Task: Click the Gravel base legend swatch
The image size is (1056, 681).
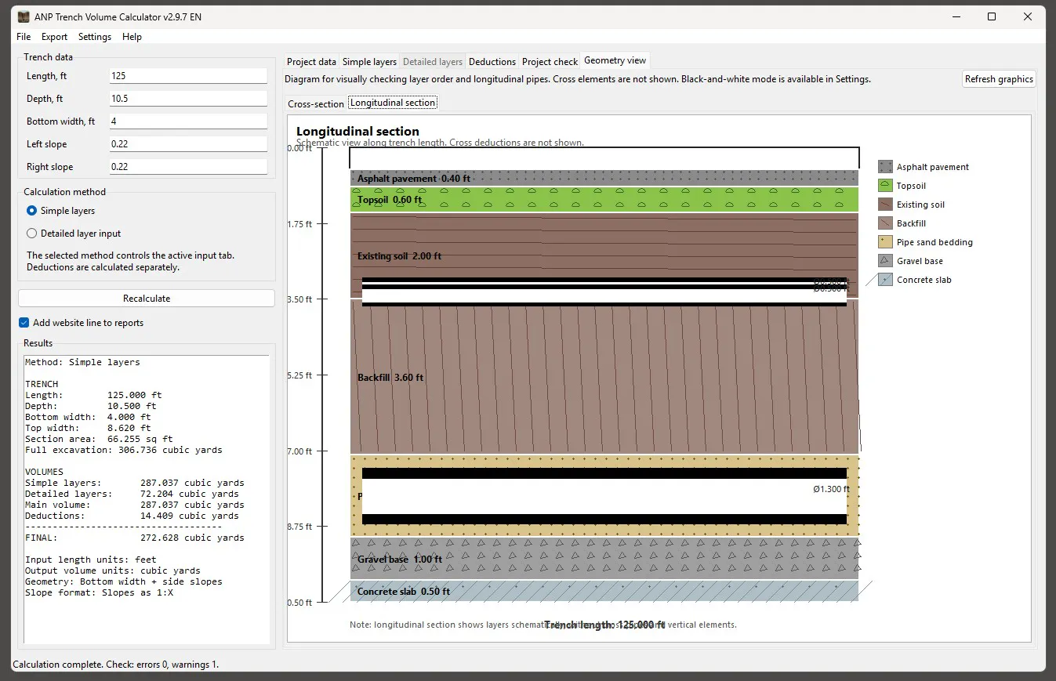Action: point(885,261)
